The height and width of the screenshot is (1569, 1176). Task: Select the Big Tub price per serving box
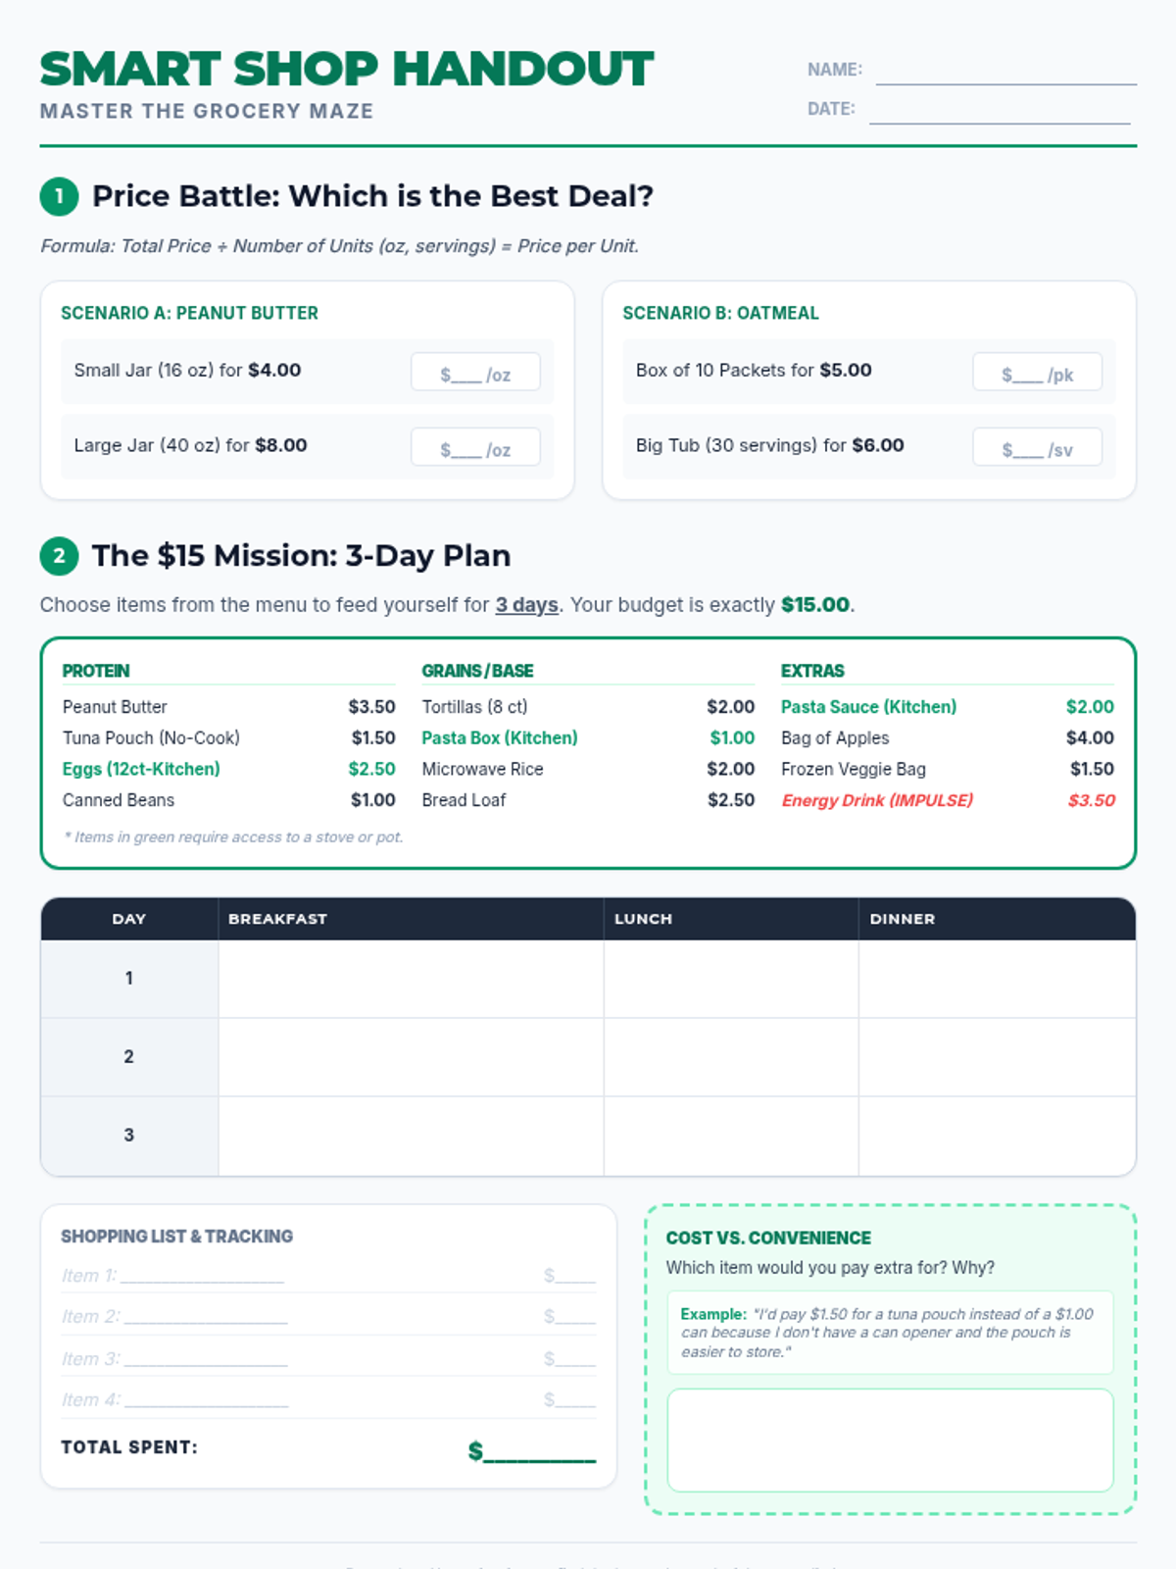pyautogui.click(x=1037, y=448)
